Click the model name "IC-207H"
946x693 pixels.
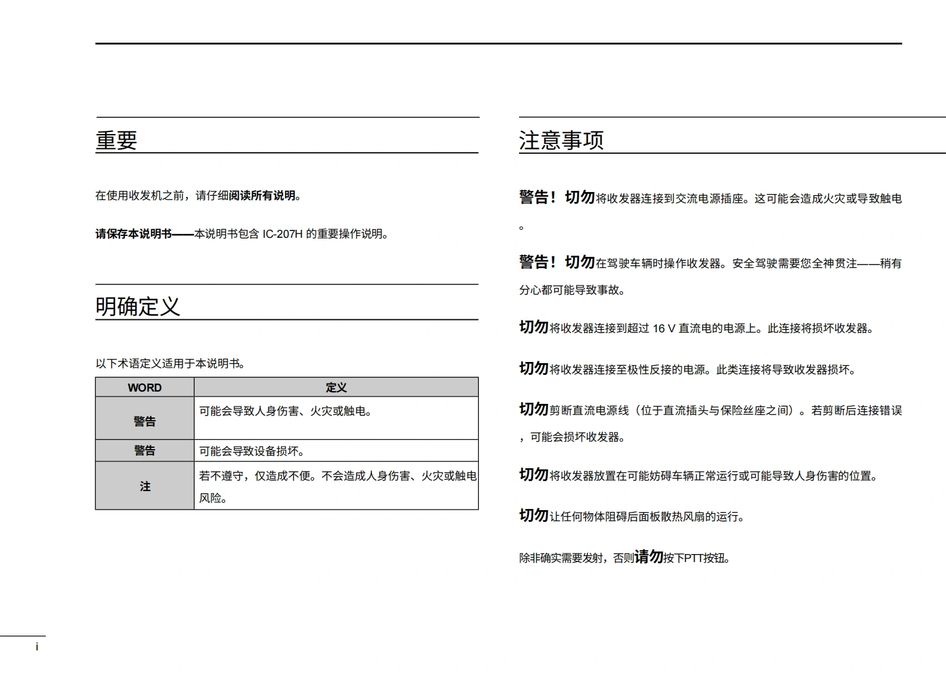click(282, 234)
